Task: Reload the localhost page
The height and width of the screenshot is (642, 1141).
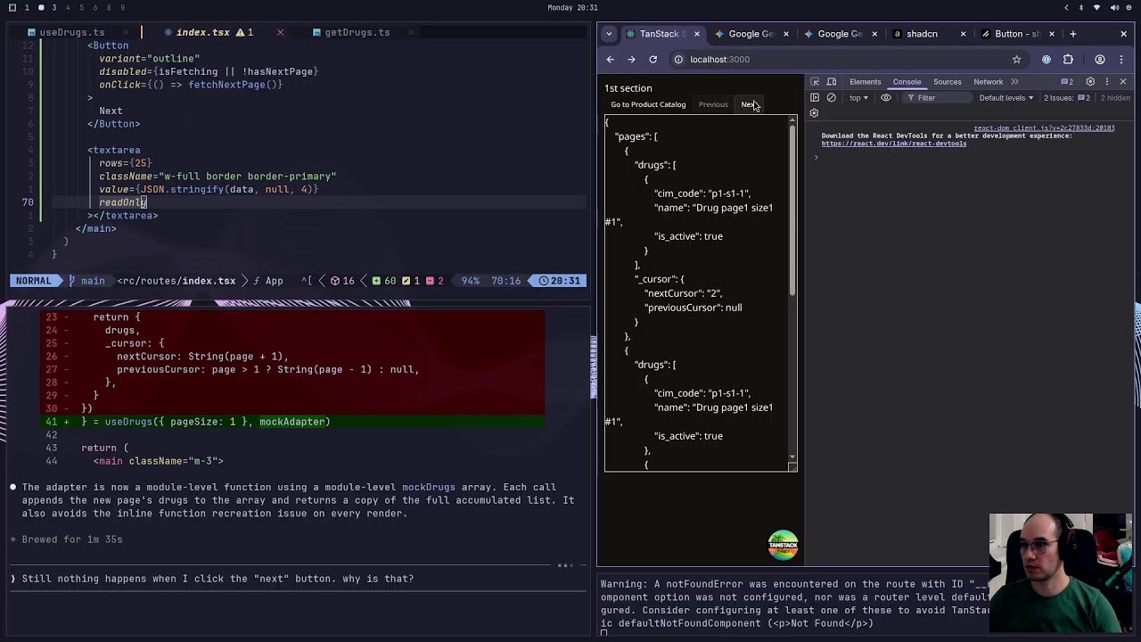Action: coord(653,60)
